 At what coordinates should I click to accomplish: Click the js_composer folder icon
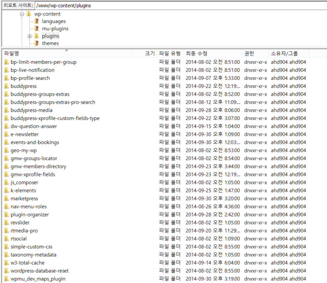6,183
